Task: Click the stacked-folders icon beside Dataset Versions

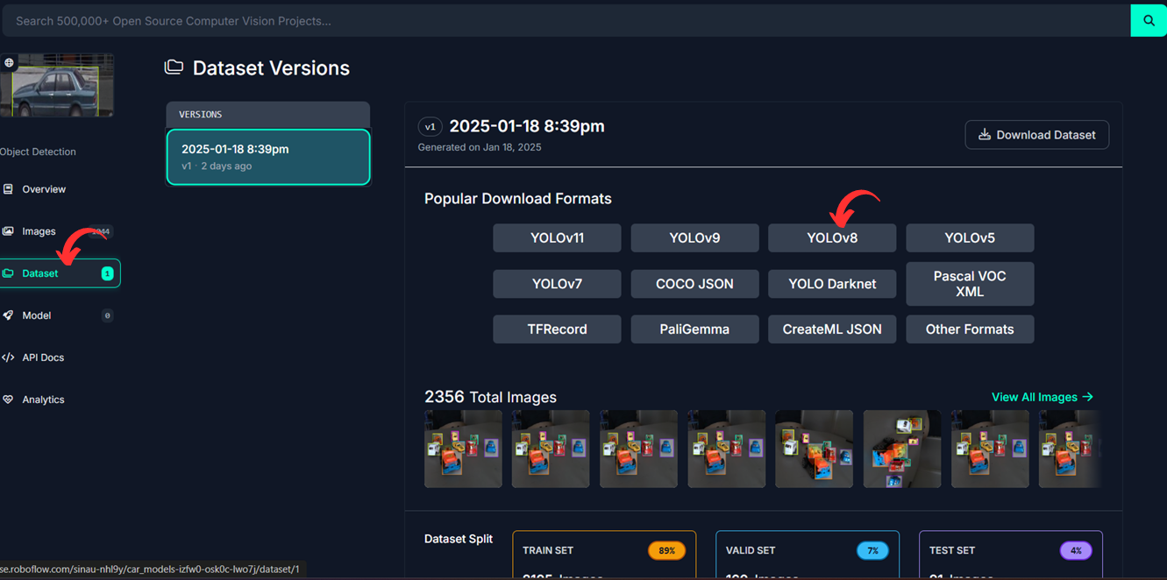Action: click(174, 67)
